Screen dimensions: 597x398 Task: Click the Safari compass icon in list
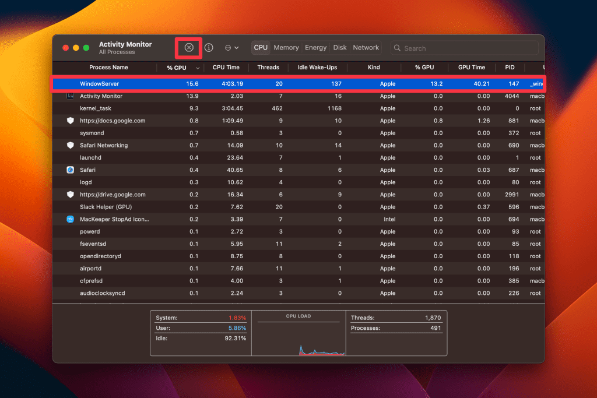click(x=70, y=170)
